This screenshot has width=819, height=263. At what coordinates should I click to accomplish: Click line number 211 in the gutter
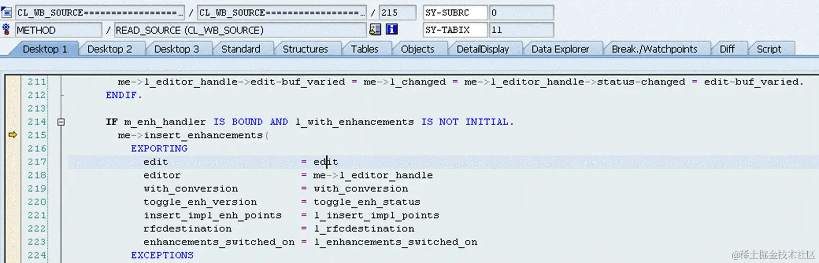point(37,82)
